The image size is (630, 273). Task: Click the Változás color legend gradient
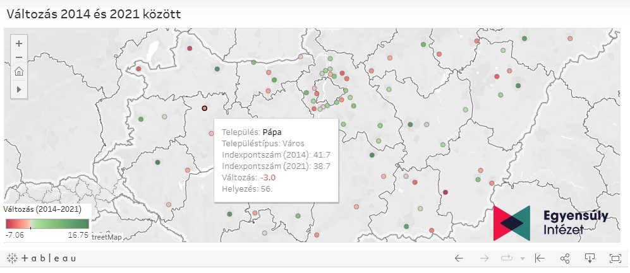(47, 223)
